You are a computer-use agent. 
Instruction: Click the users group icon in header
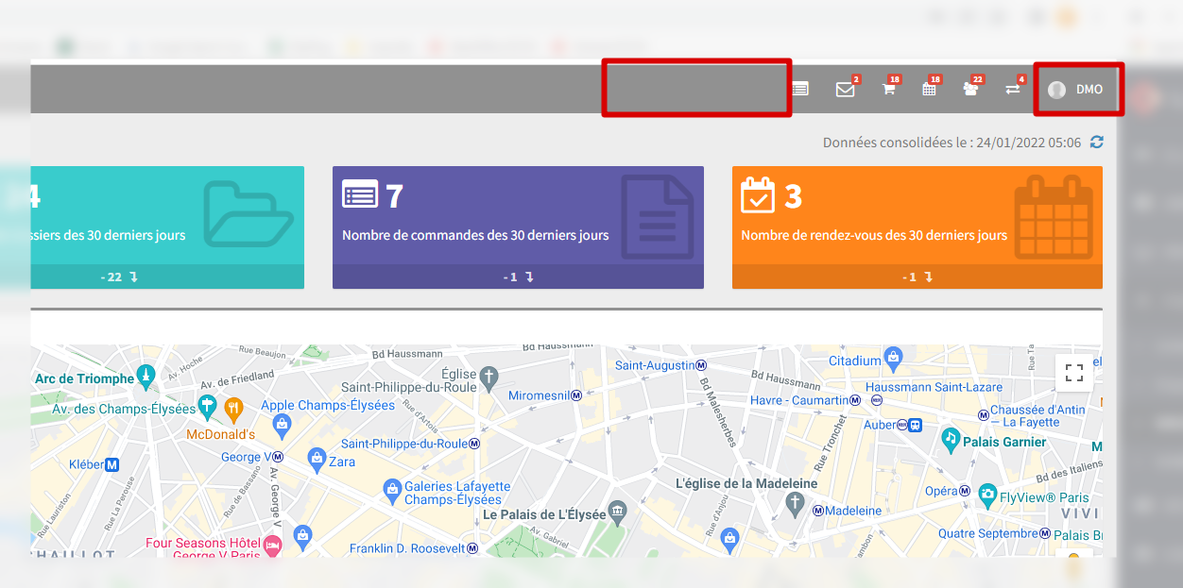tap(970, 90)
